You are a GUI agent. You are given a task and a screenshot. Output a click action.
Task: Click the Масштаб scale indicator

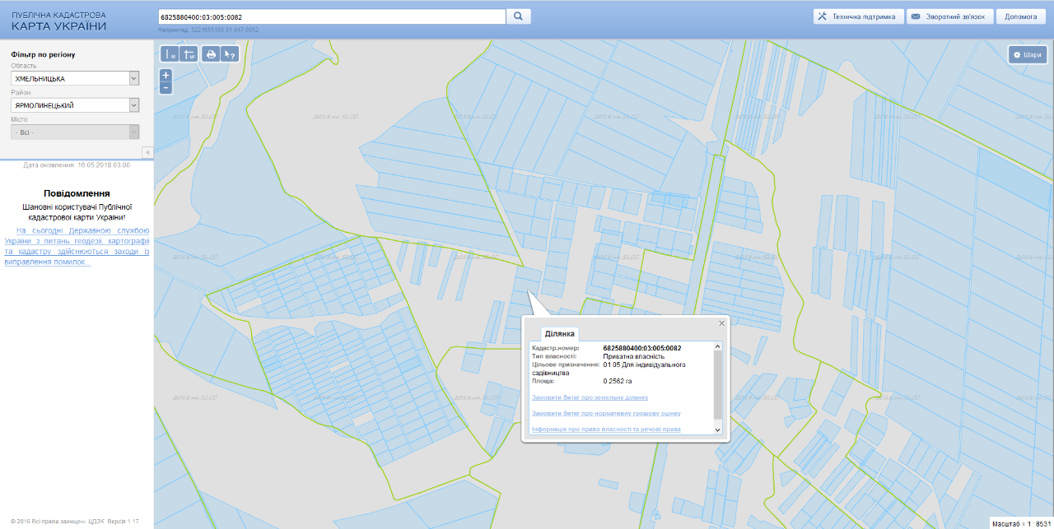point(1021,523)
